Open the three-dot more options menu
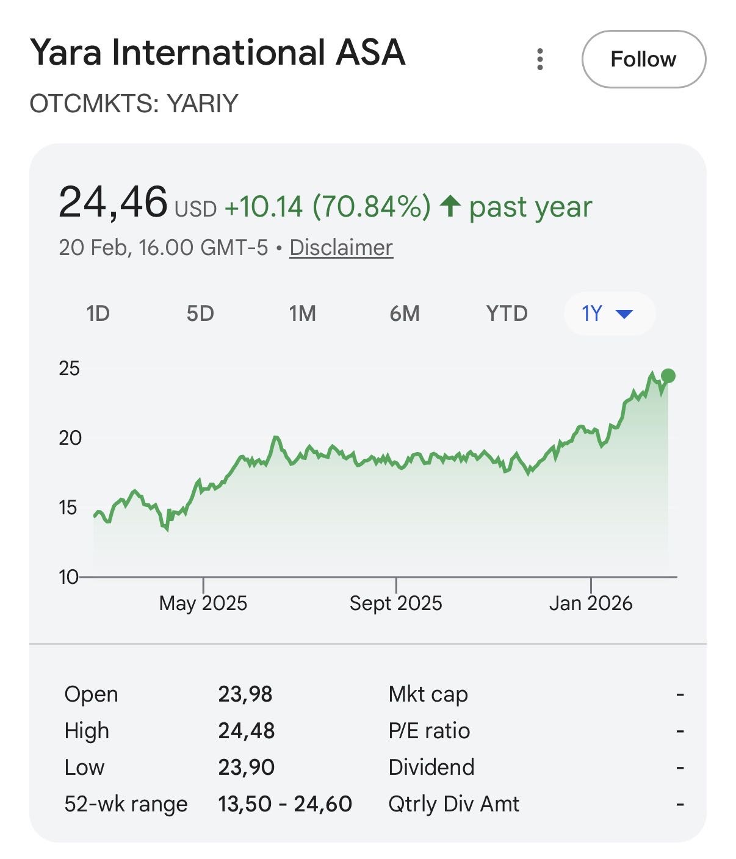Image resolution: width=736 pixels, height=859 pixels. click(x=539, y=59)
